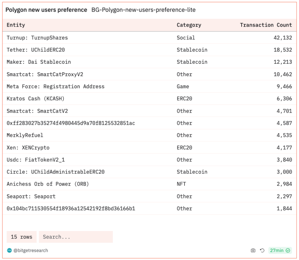This screenshot has height=260, width=299.
Task: Click the bitgetresearch avatar icon
Action: (x=9, y=250)
